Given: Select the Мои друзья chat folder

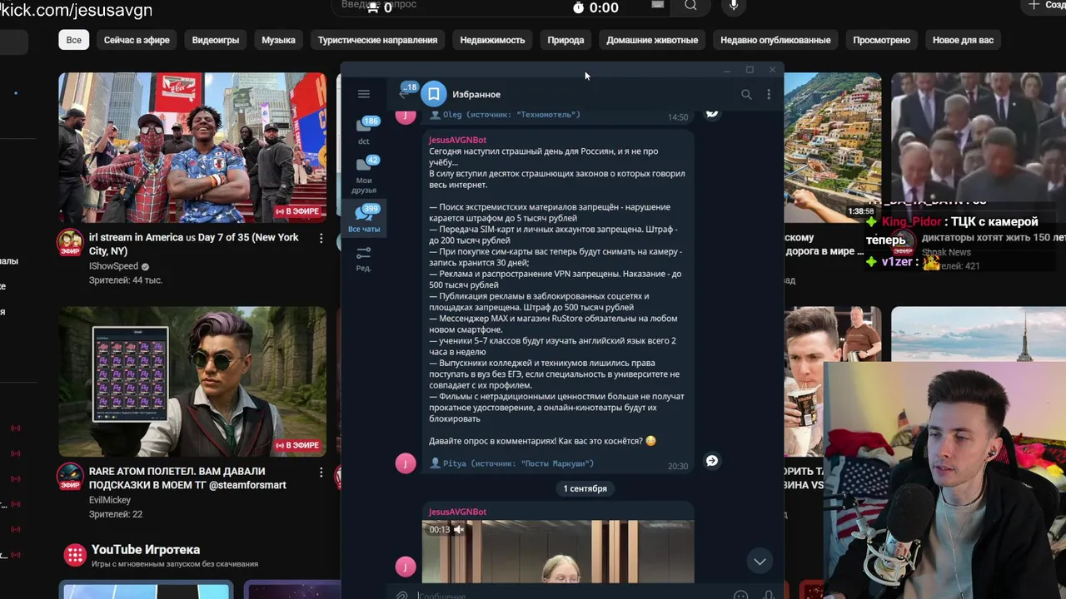Looking at the screenshot, I should coord(364,175).
